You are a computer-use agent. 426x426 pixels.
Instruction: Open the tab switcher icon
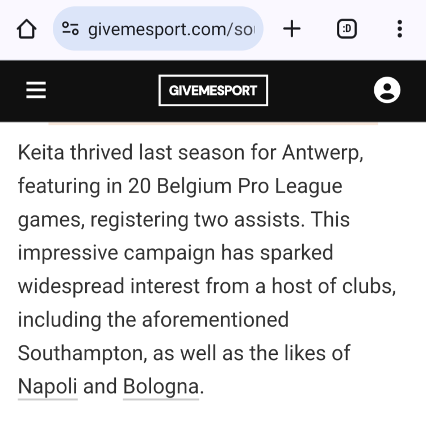click(x=346, y=29)
